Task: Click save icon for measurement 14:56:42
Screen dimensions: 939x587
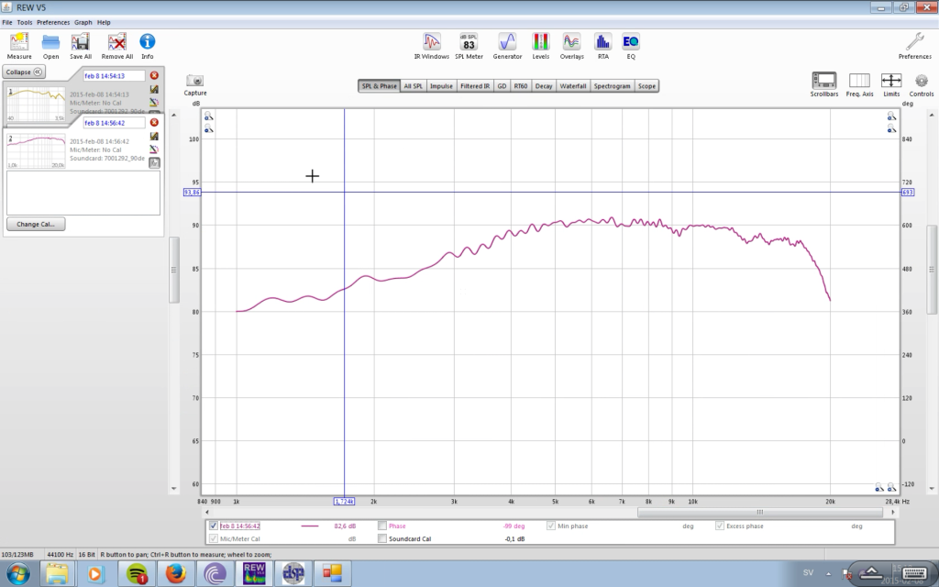Action: (154, 137)
